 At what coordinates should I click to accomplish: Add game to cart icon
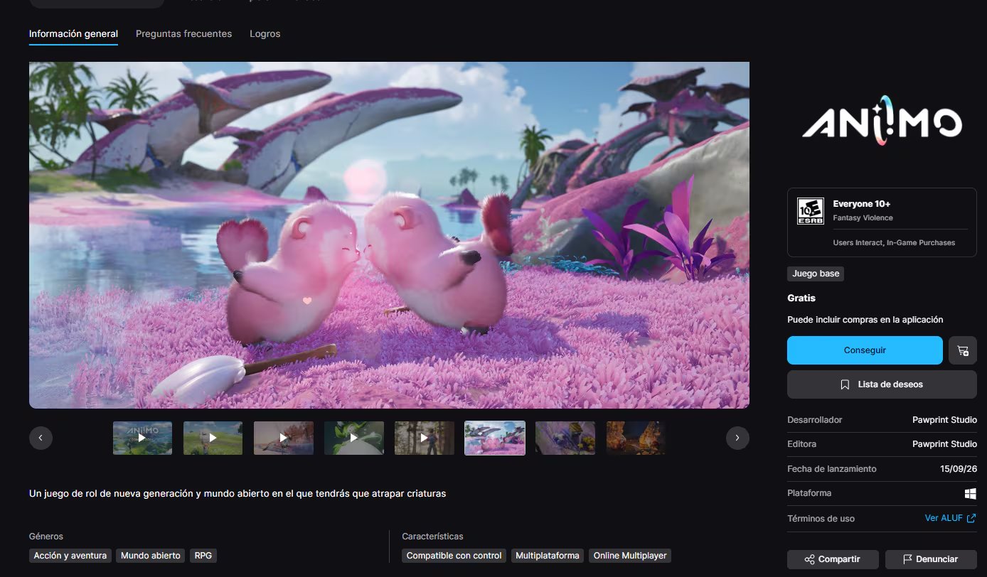963,350
